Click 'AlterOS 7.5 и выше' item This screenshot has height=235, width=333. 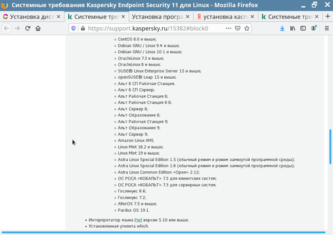click(x=137, y=204)
